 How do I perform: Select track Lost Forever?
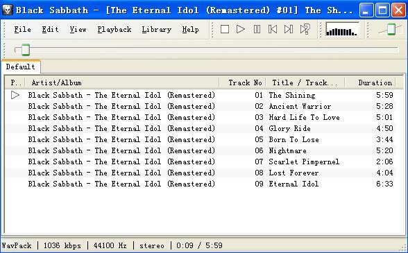294,173
